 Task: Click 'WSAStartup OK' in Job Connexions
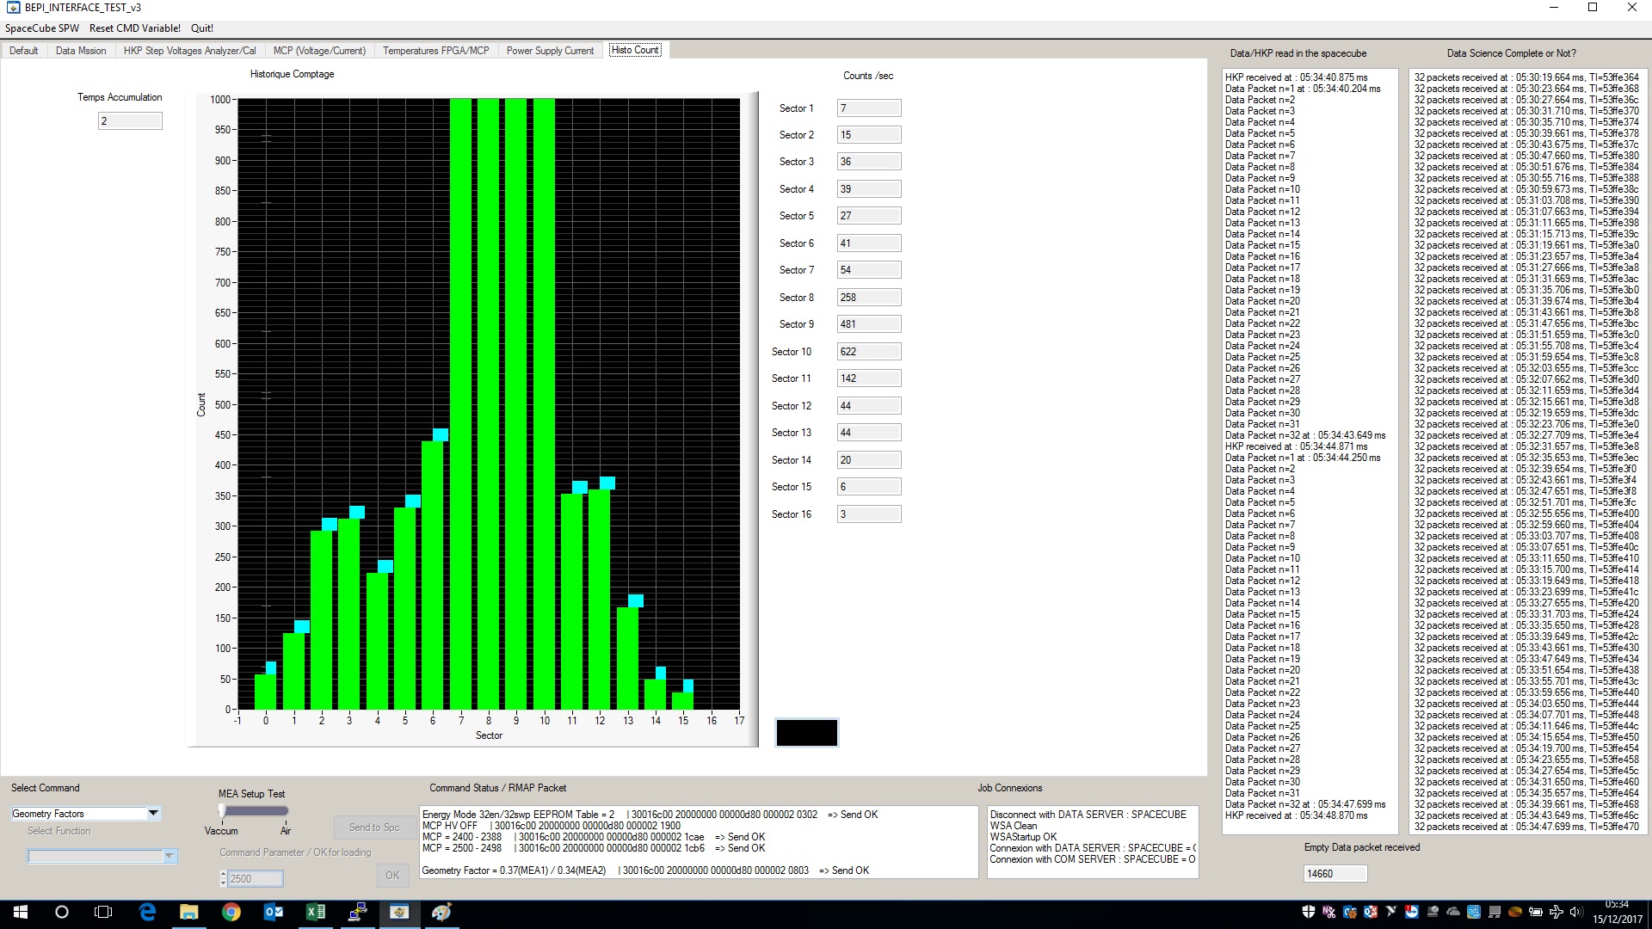tap(1023, 837)
